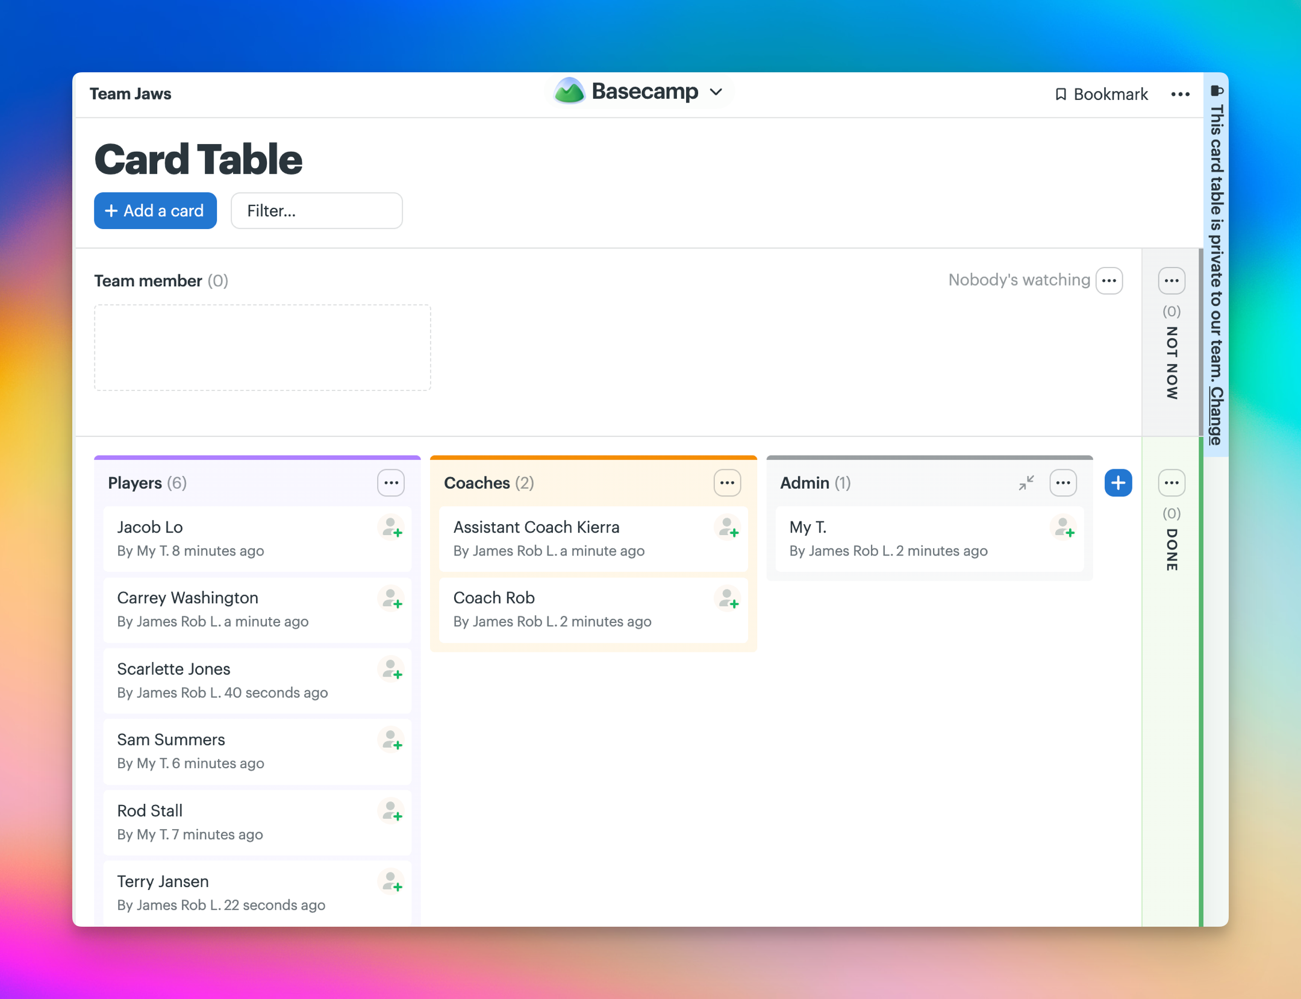Screen dimensions: 1301x999
Task: Bookmark this card table
Action: click(1102, 94)
